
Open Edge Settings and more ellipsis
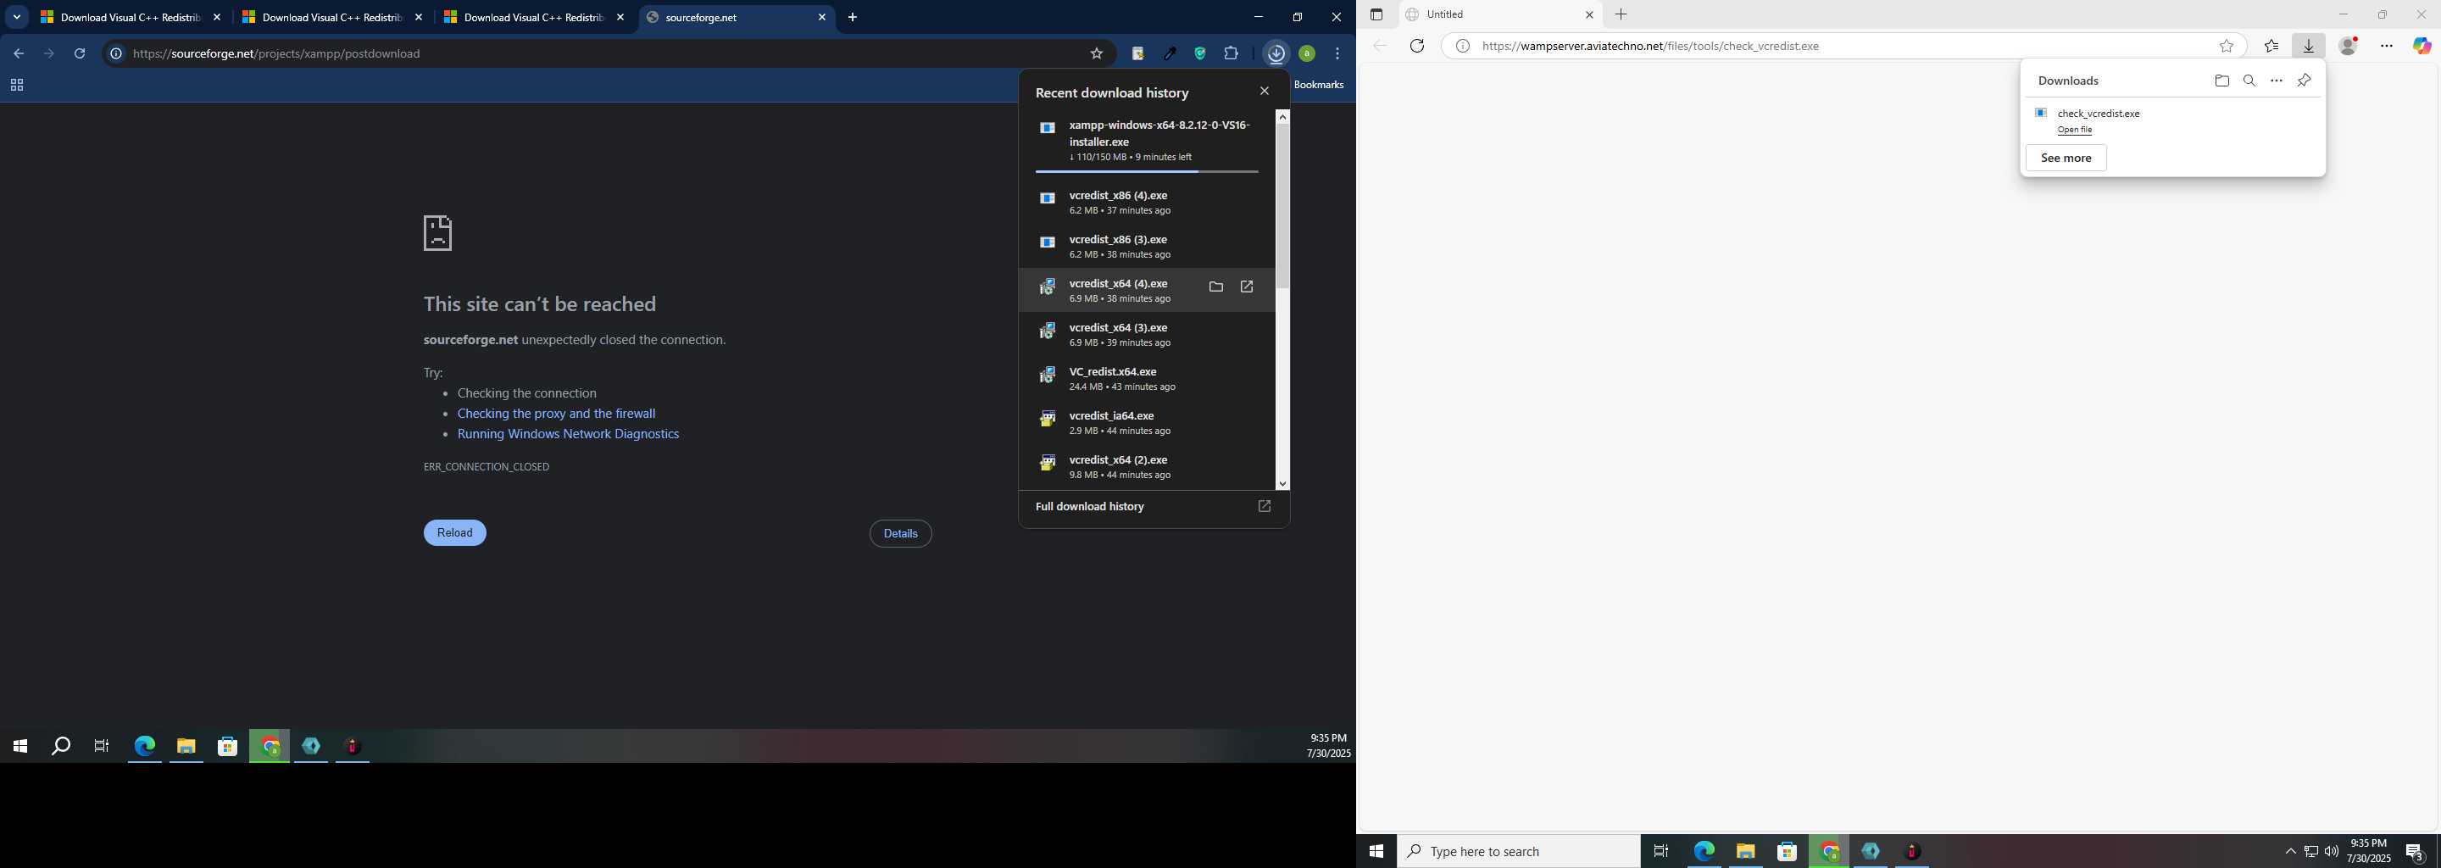point(2386,46)
